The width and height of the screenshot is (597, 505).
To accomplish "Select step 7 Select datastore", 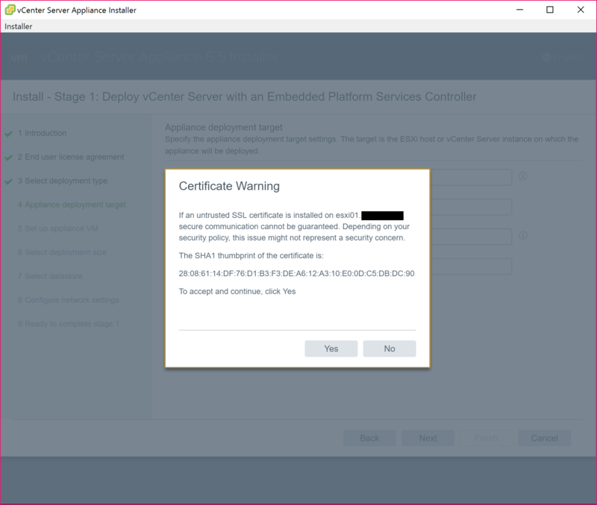I will point(50,276).
